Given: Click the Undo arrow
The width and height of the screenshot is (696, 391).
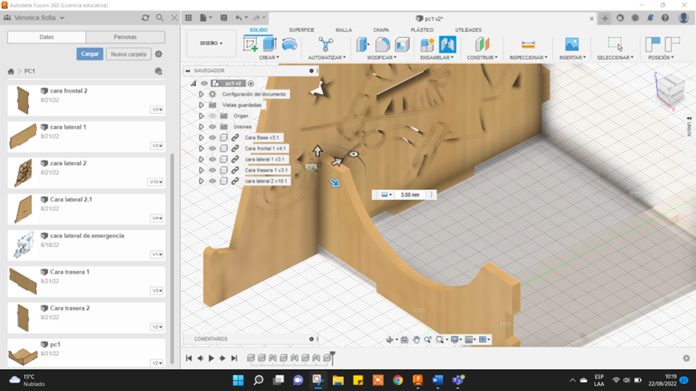Looking at the screenshot, I should point(239,18).
